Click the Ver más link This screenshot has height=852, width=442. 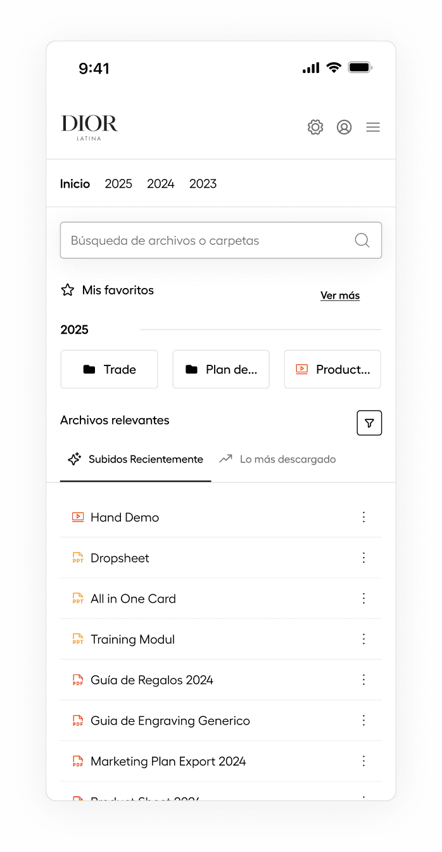click(x=340, y=296)
